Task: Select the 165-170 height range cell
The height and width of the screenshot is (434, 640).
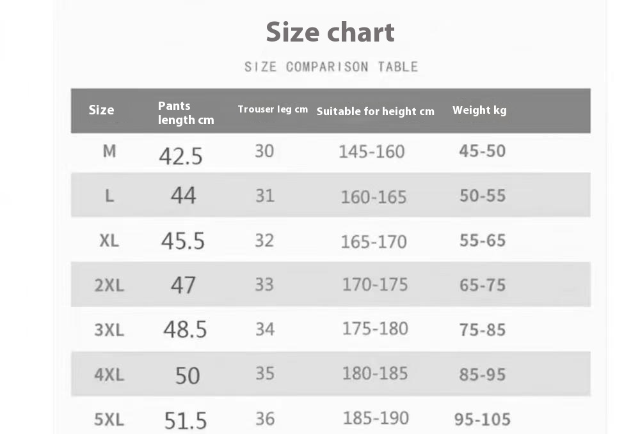Action: (x=374, y=242)
